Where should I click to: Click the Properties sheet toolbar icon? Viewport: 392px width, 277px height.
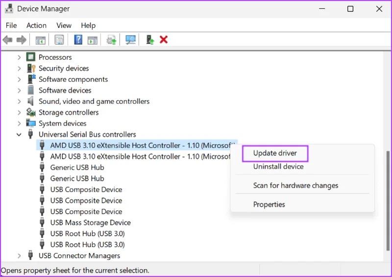[59, 40]
